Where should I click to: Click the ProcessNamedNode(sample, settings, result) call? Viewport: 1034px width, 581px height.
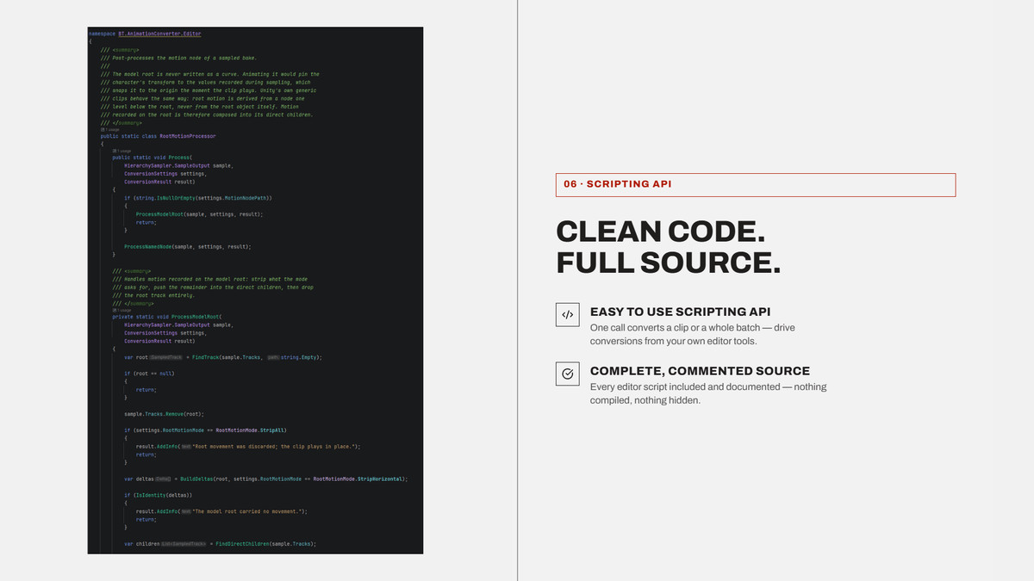188,246
